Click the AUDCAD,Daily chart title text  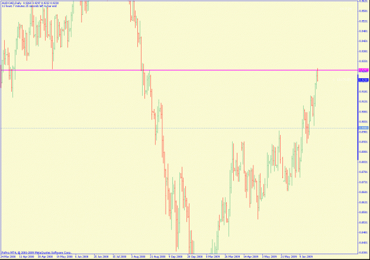point(12,4)
